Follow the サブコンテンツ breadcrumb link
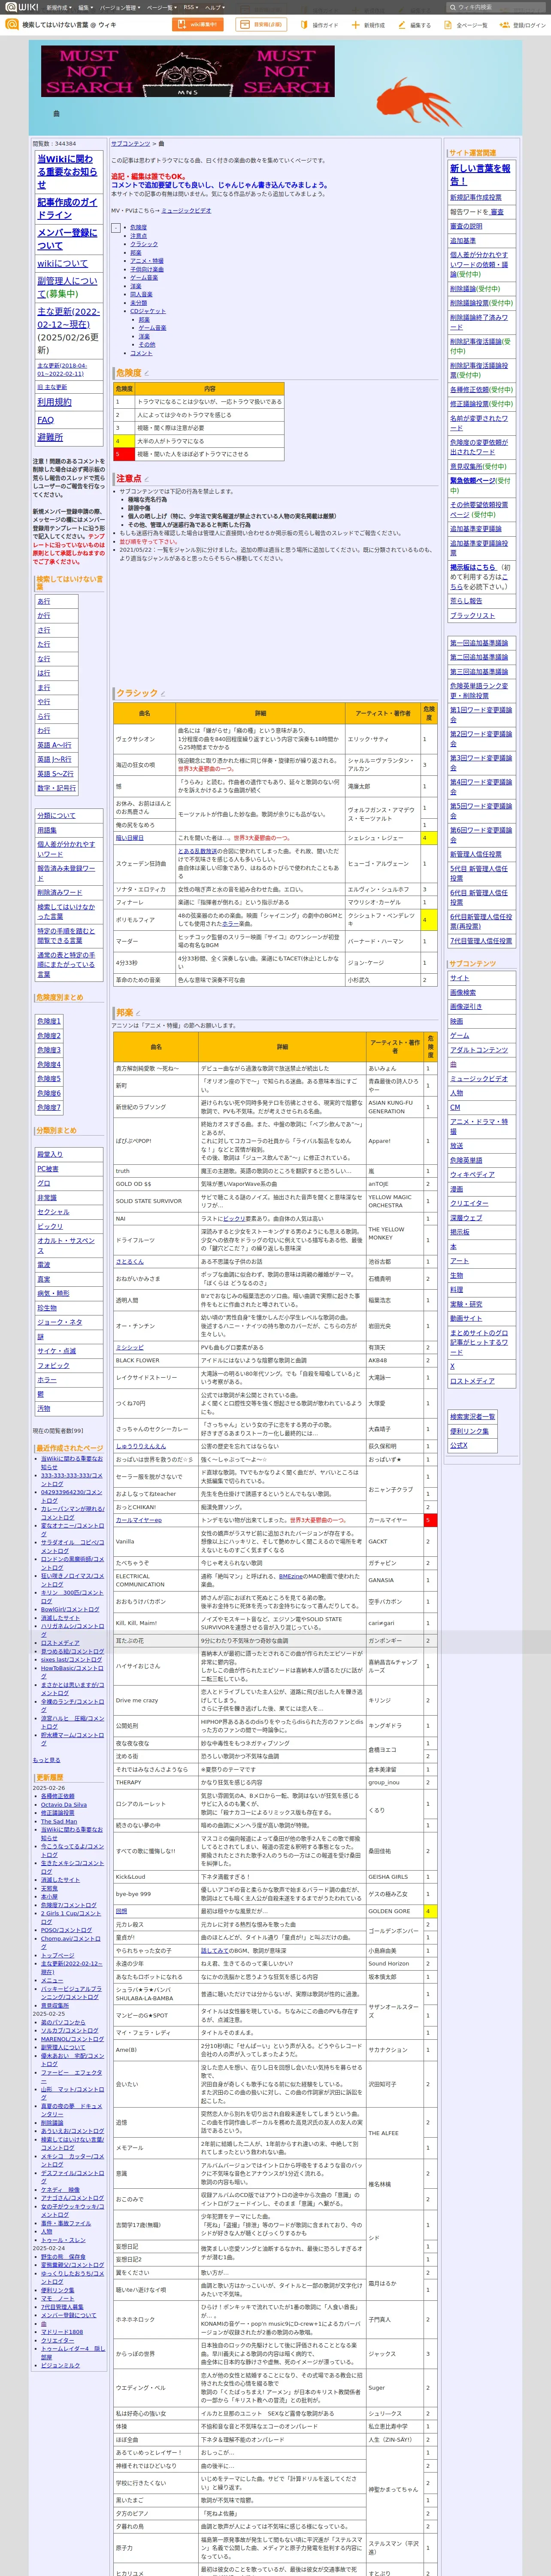Image resolution: width=551 pixels, height=2576 pixels. click(x=130, y=144)
